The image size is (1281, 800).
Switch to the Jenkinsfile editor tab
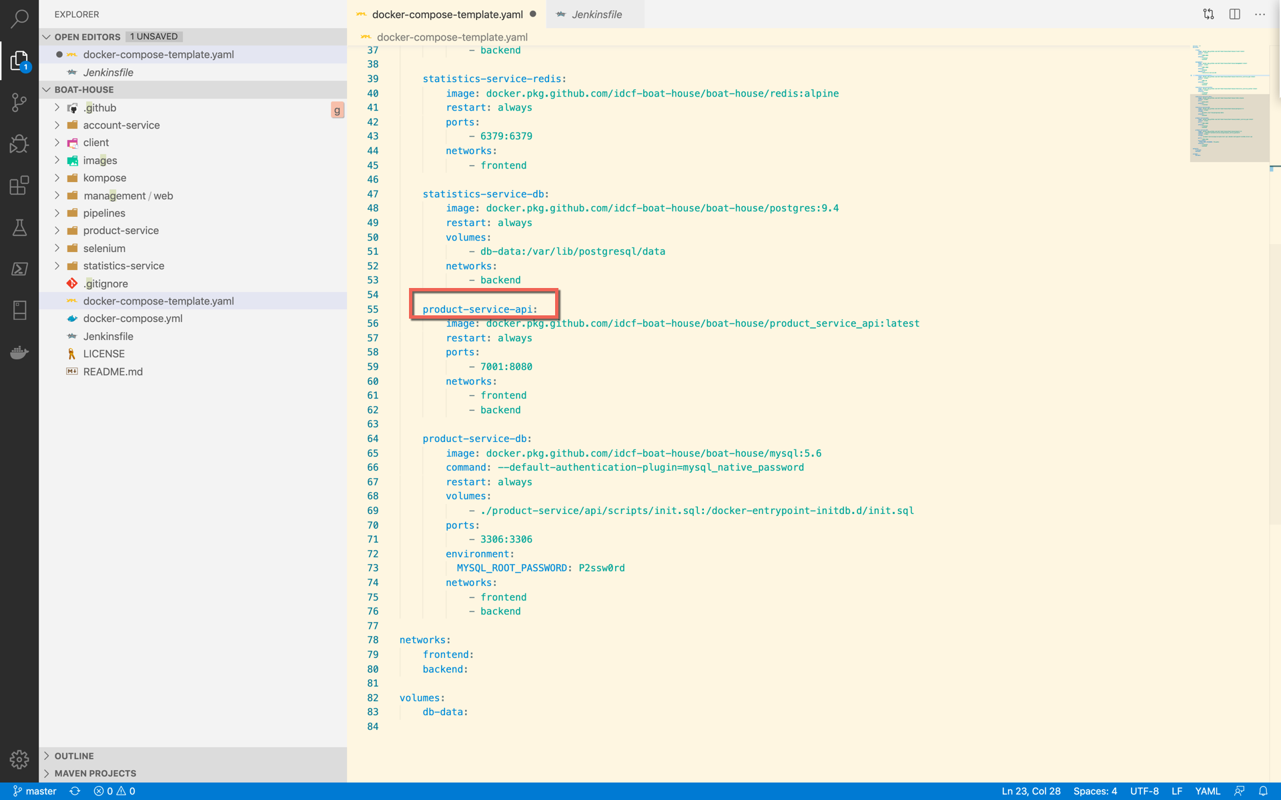(x=596, y=14)
